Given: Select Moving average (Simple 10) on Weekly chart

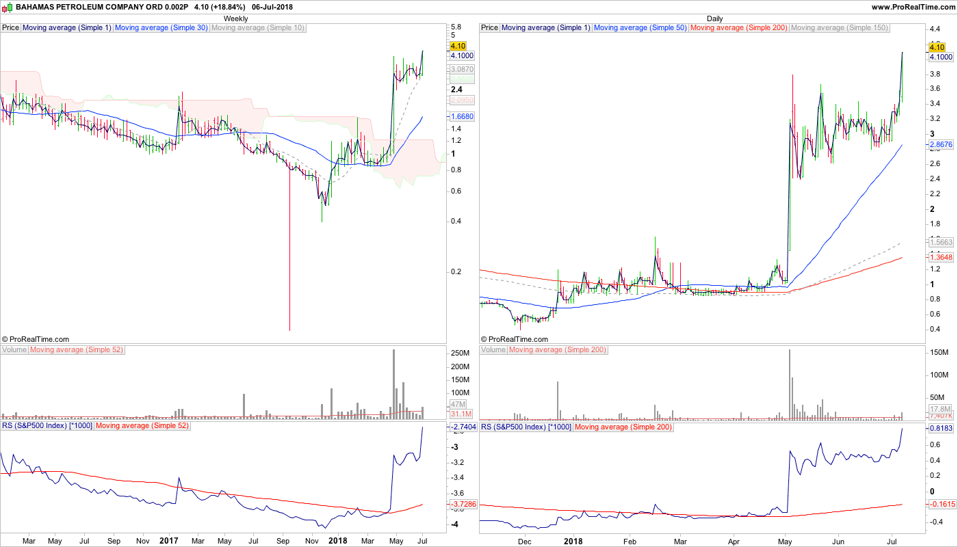Looking at the screenshot, I should 258,28.
